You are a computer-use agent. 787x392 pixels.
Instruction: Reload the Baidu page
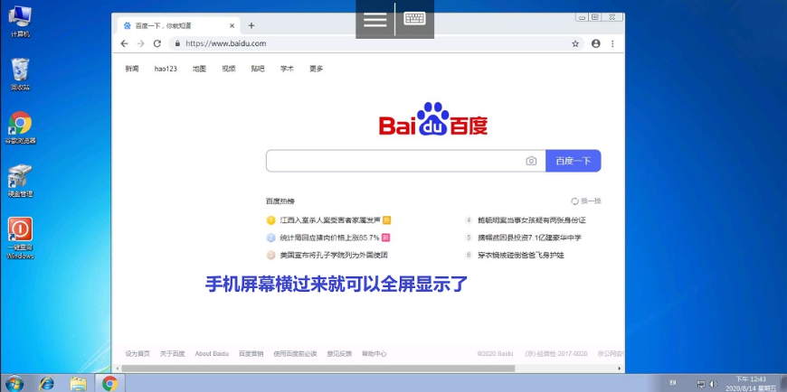click(157, 43)
